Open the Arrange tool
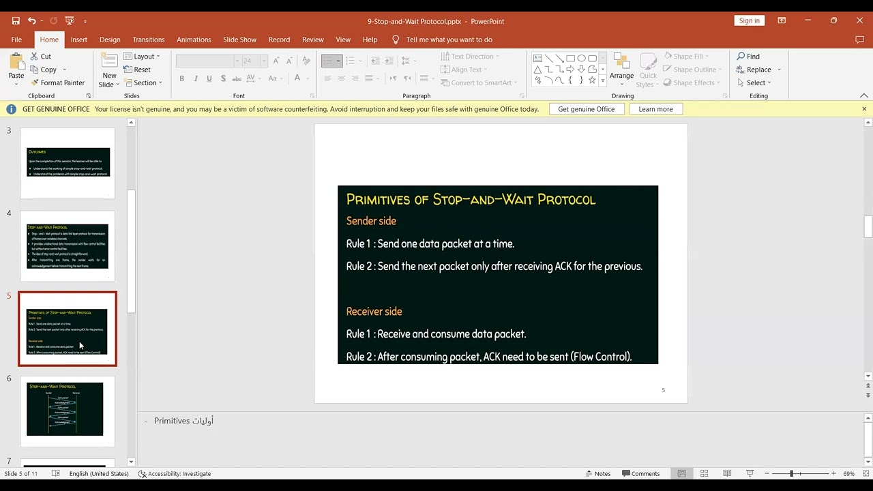This screenshot has height=491, width=873. pos(621,70)
